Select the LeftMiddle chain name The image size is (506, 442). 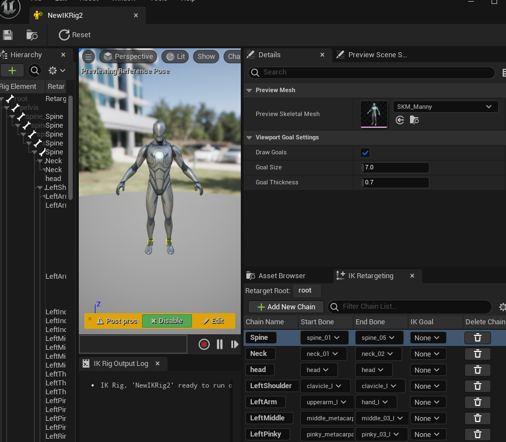click(x=269, y=418)
